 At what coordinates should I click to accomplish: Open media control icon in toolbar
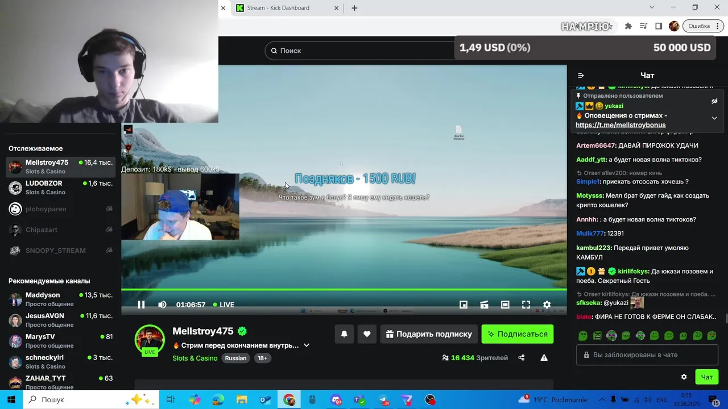tap(643, 26)
